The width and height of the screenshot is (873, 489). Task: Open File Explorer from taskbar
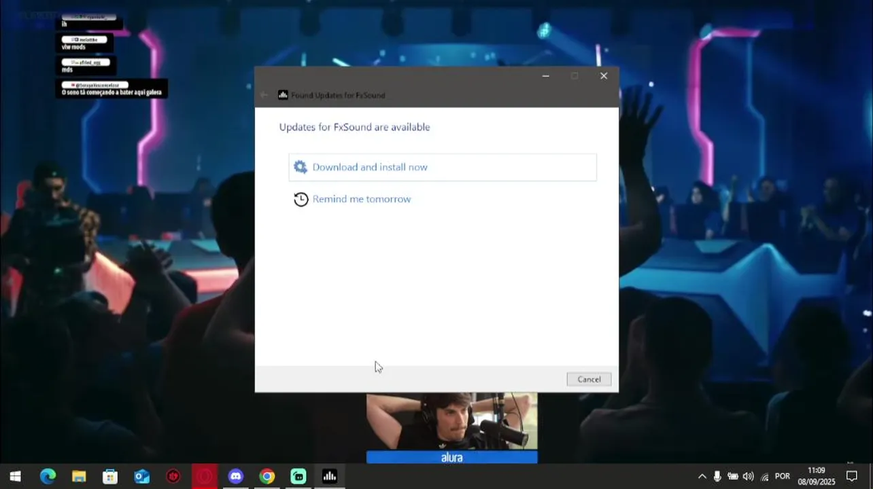[79, 477]
